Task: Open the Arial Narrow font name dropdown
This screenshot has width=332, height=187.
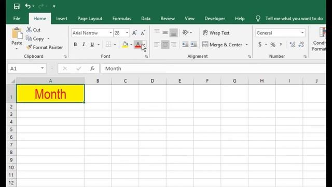Action: [x=110, y=33]
